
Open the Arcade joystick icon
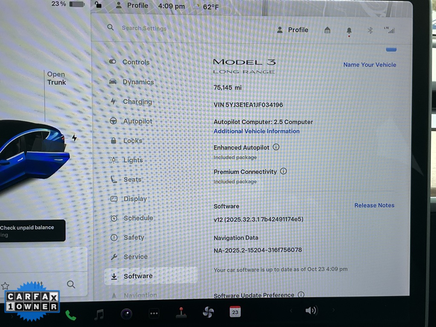pos(181,313)
